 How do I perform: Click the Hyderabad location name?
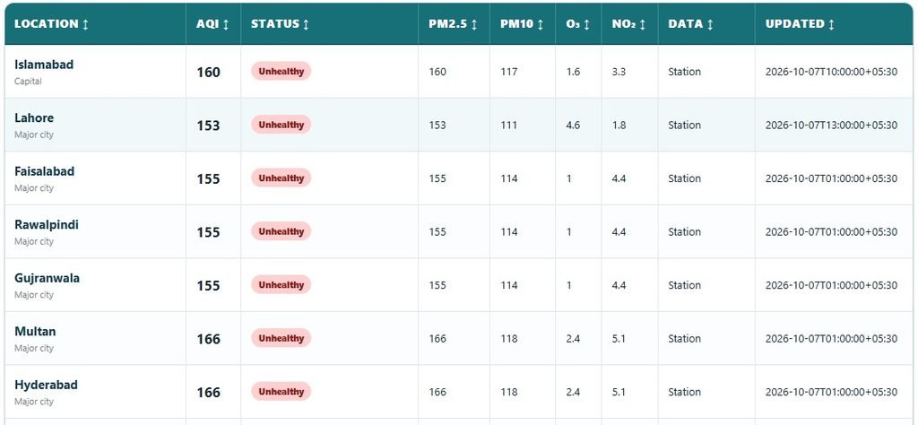[46, 385]
